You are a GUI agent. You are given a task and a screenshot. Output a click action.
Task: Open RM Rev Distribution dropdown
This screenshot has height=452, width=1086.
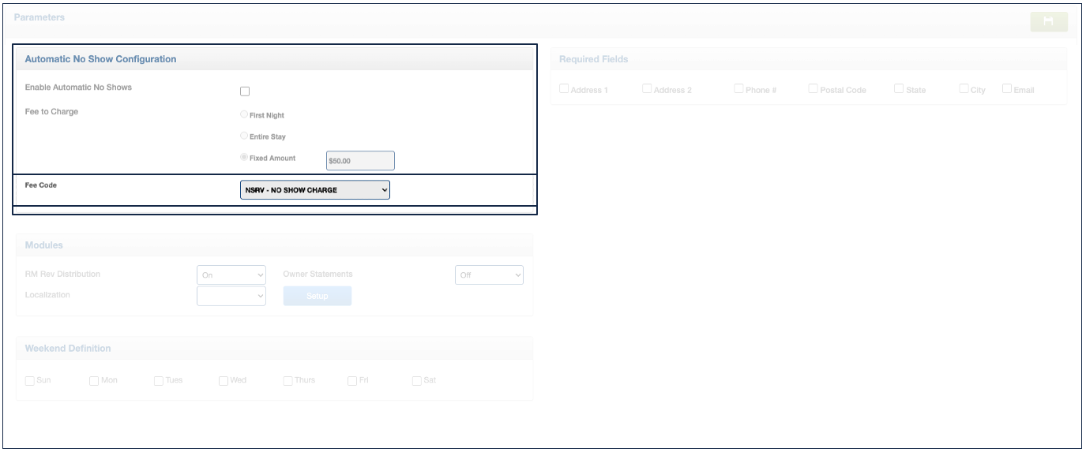[x=231, y=275]
